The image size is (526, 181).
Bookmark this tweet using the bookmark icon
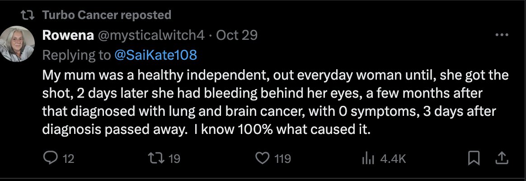[x=473, y=158]
